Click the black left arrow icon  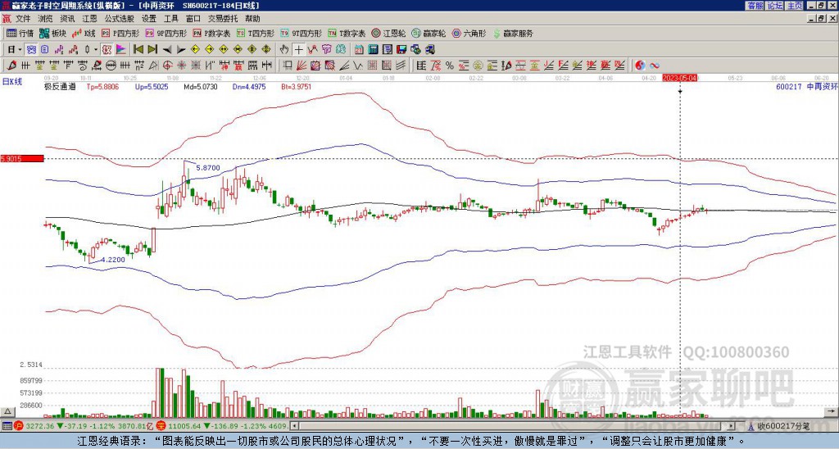[x=167, y=50]
